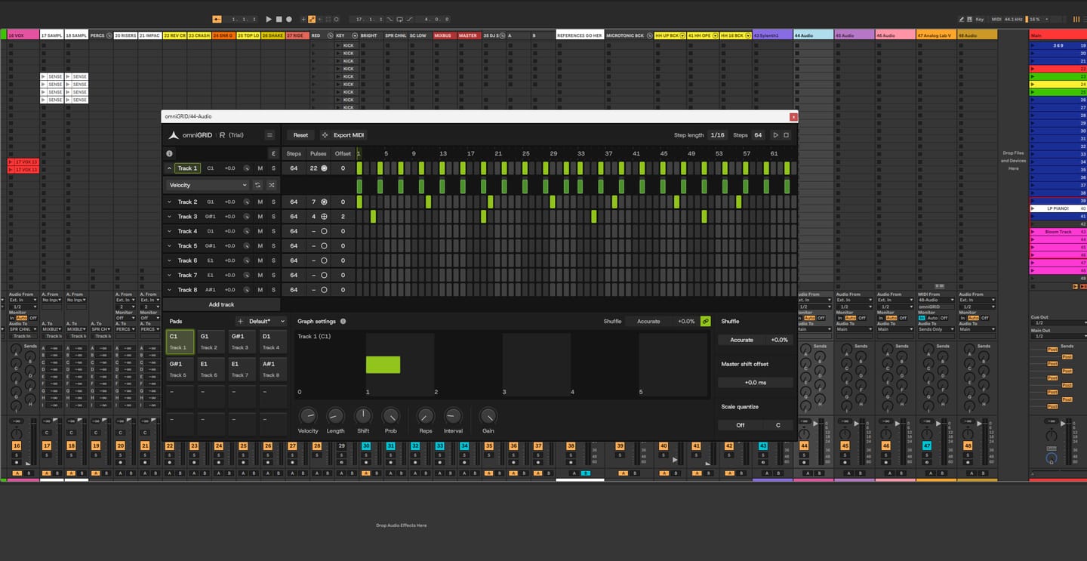Click the info icon above Track 1
The width and height of the screenshot is (1087, 561).
click(169, 153)
